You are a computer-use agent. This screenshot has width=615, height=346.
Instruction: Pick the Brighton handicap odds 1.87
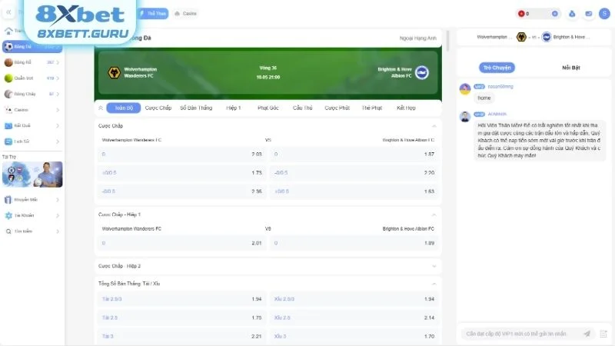[x=354, y=155]
